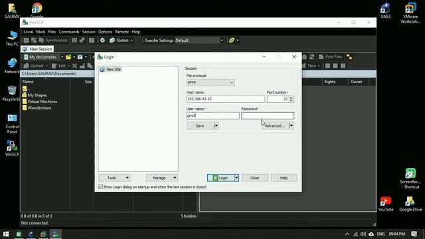This screenshot has height=239, width=425.
Task: Increase port number with up stepper
Action: click(x=291, y=98)
